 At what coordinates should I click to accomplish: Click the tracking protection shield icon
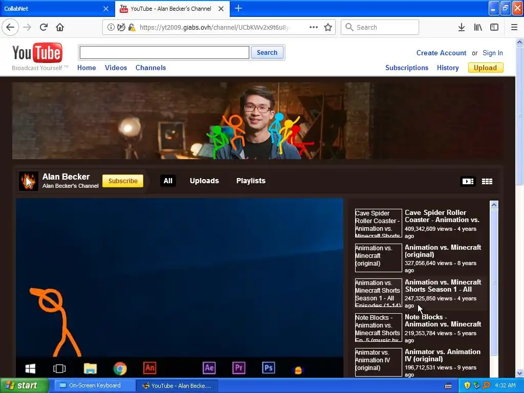tap(121, 28)
